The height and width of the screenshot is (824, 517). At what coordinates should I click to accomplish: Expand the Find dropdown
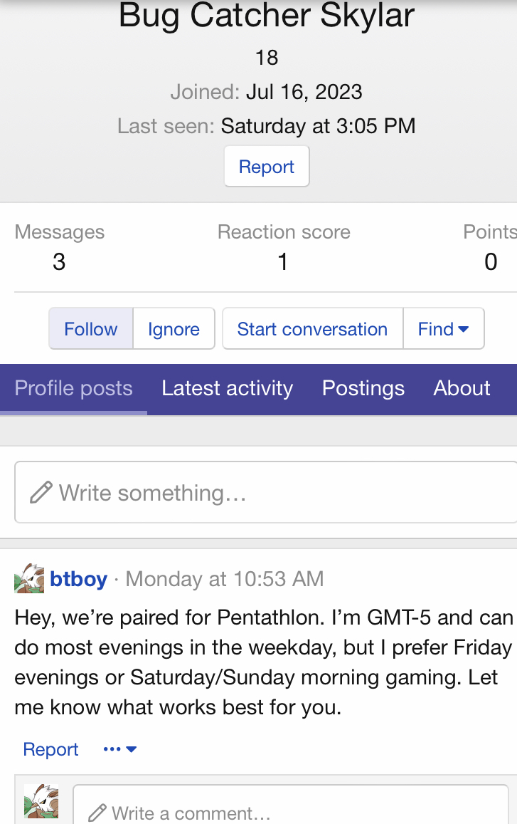click(444, 329)
